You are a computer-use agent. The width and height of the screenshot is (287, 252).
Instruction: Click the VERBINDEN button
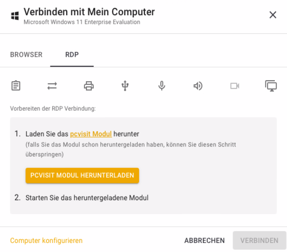click(259, 241)
